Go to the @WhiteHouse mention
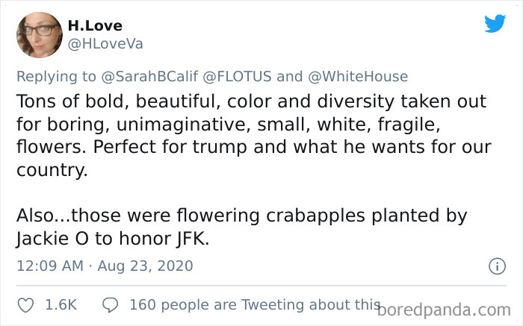This screenshot has height=326, width=523. pyautogui.click(x=357, y=76)
